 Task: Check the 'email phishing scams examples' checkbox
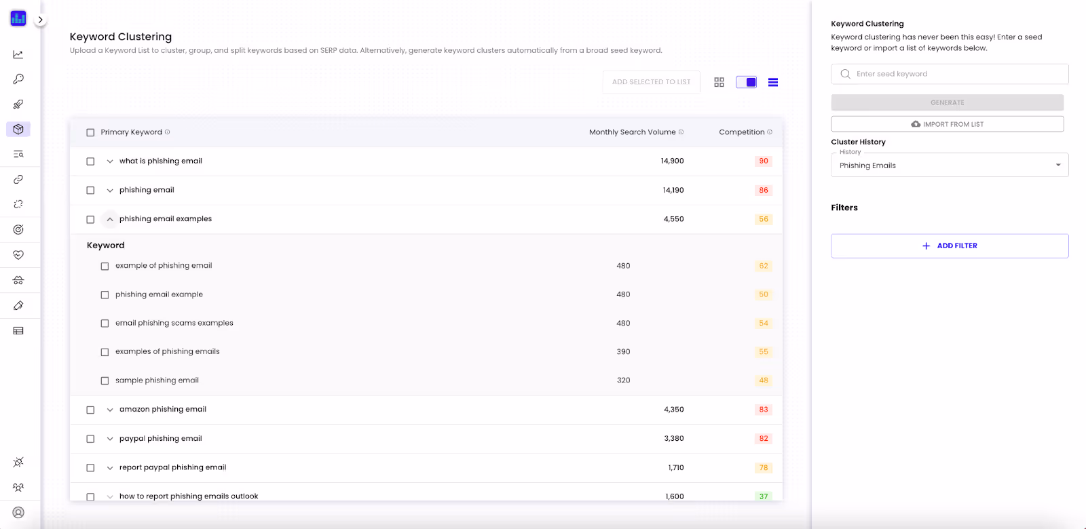point(105,324)
